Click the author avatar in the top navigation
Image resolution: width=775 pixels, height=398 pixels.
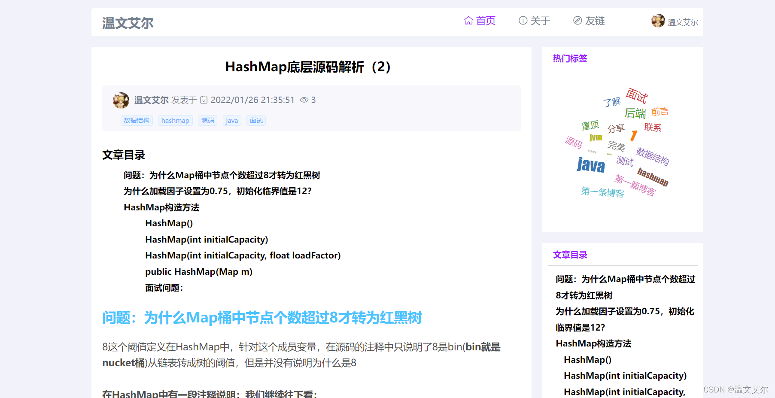pos(658,21)
